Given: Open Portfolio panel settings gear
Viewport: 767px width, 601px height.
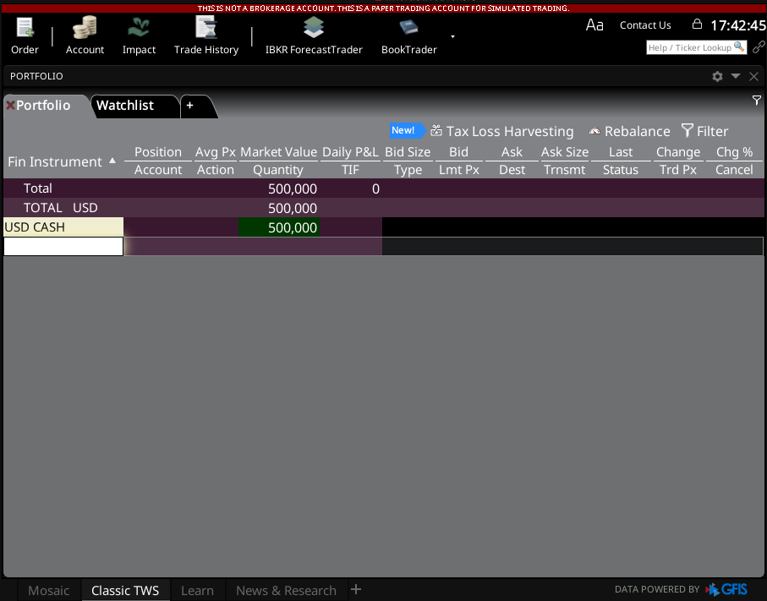Looking at the screenshot, I should (x=717, y=76).
